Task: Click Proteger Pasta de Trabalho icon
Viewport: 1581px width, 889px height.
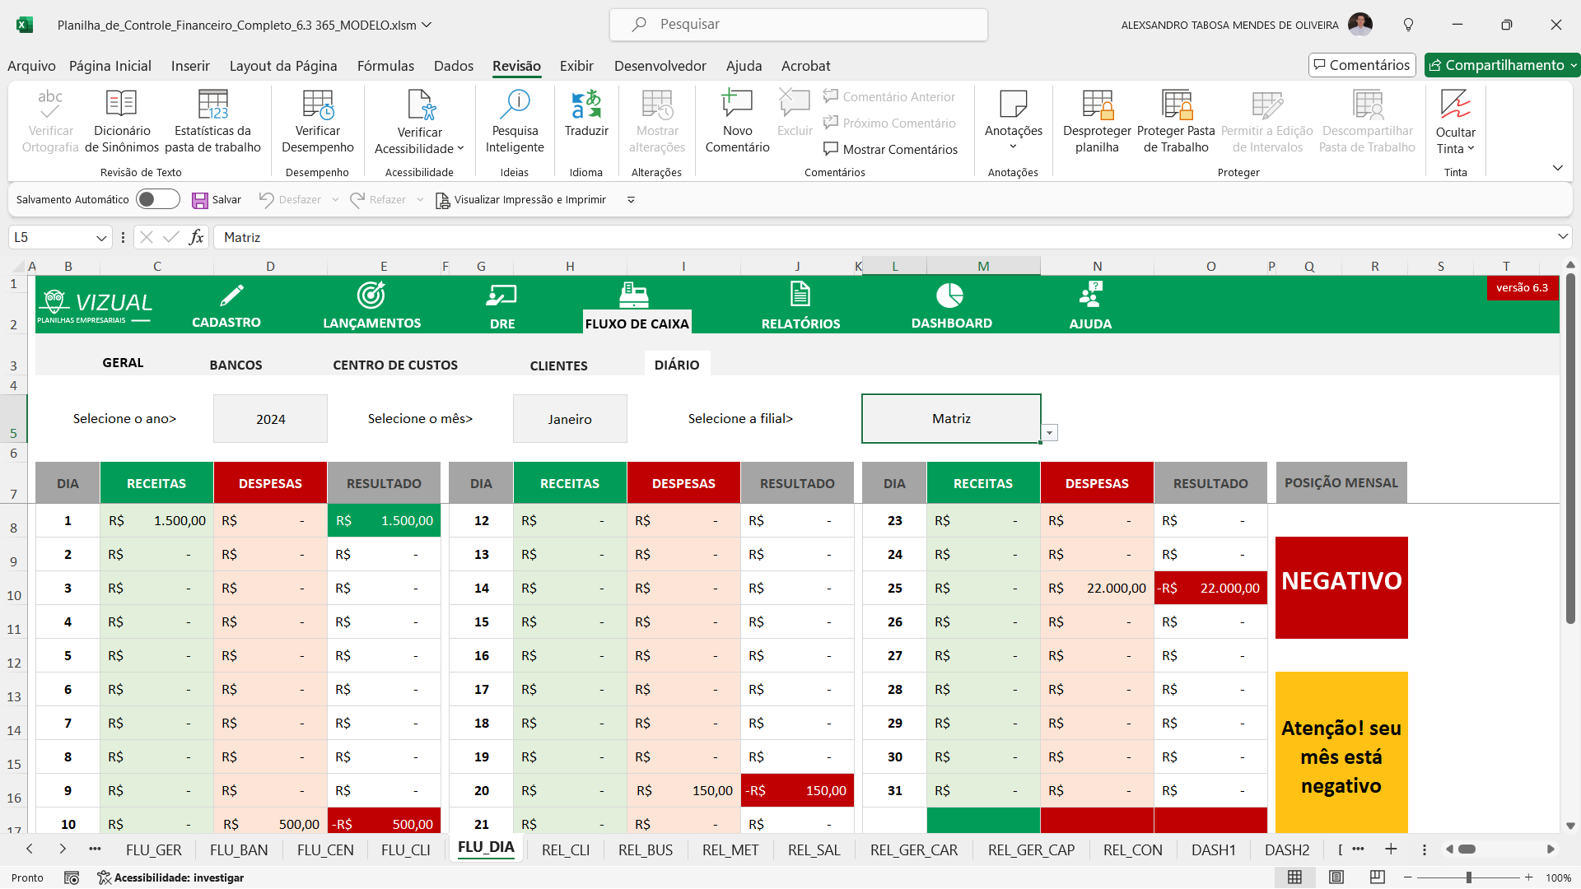Action: tap(1176, 106)
